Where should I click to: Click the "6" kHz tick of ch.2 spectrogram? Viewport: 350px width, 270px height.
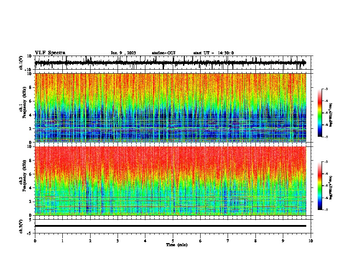(x=30, y=174)
